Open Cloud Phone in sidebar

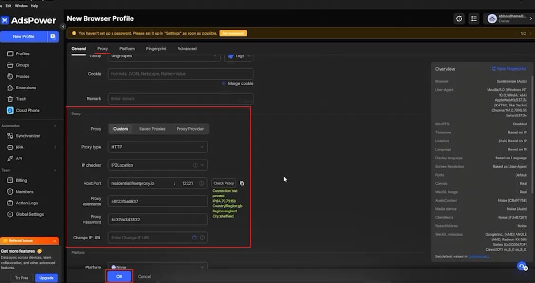click(24, 111)
